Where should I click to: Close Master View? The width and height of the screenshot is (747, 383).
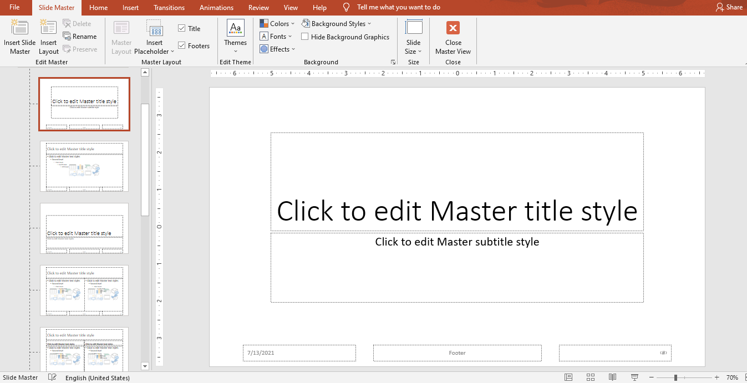453,37
